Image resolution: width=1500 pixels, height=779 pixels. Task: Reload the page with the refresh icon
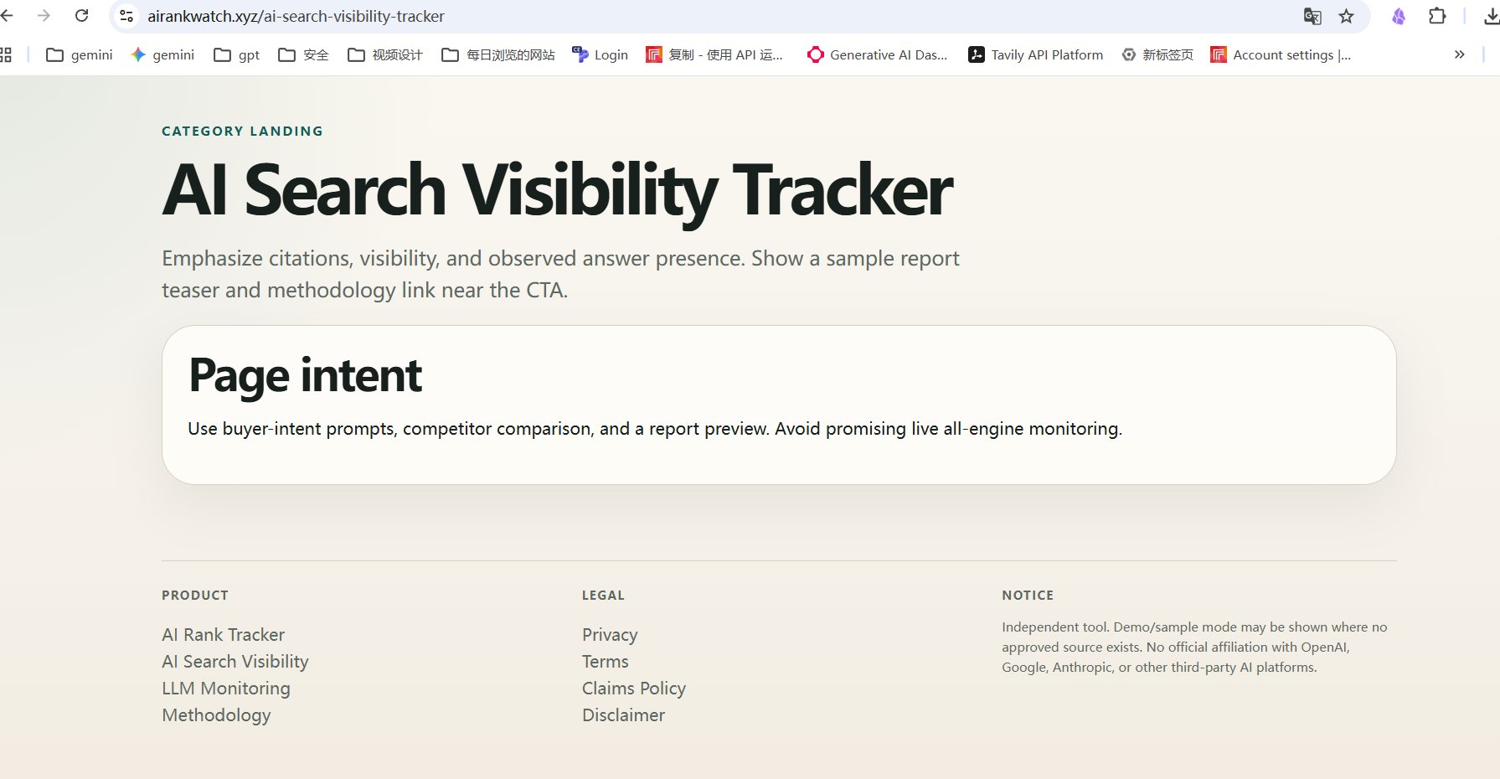[x=82, y=16]
